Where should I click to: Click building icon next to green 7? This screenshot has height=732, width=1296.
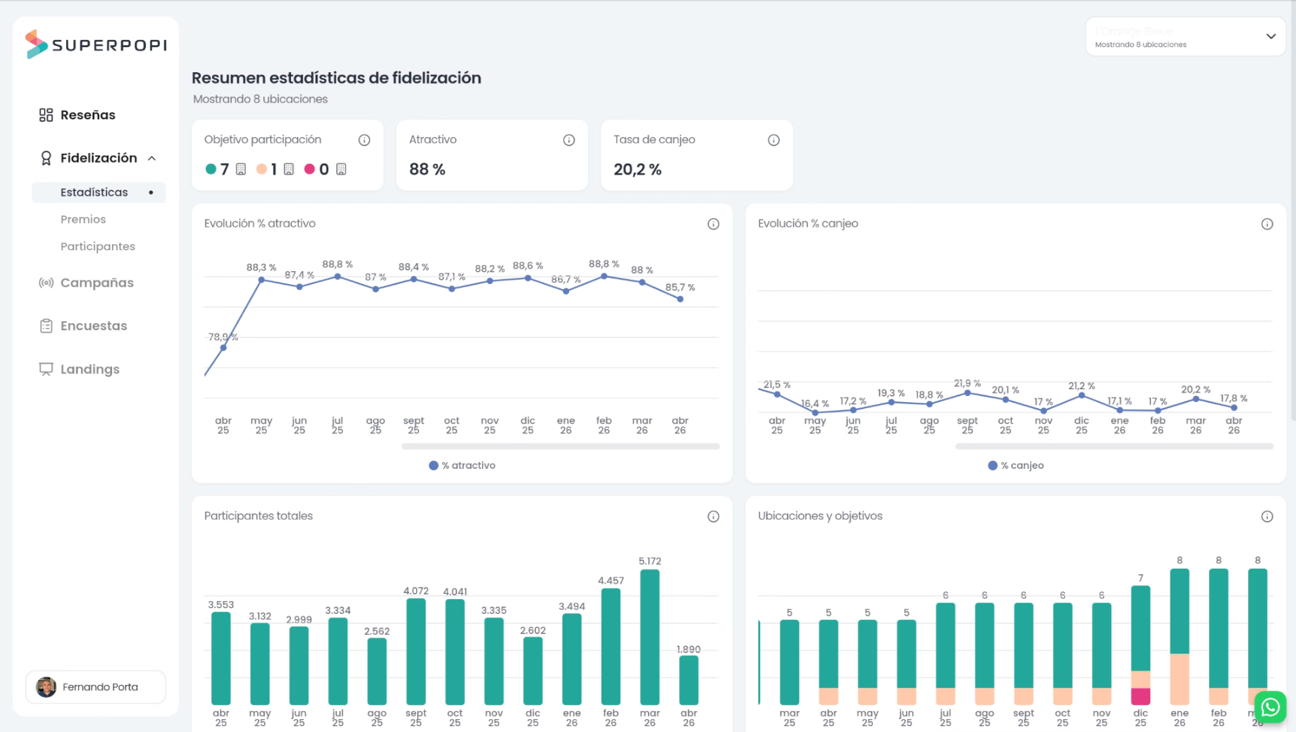[241, 169]
